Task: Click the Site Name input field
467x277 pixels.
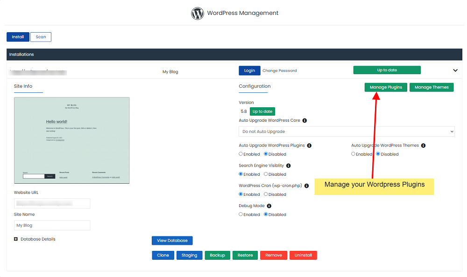Action: [x=52, y=225]
